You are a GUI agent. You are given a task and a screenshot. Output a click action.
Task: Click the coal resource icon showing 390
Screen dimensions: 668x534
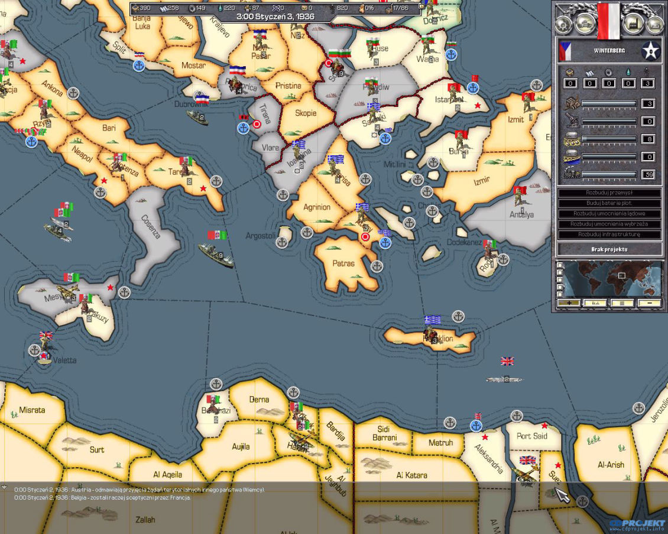135,8
